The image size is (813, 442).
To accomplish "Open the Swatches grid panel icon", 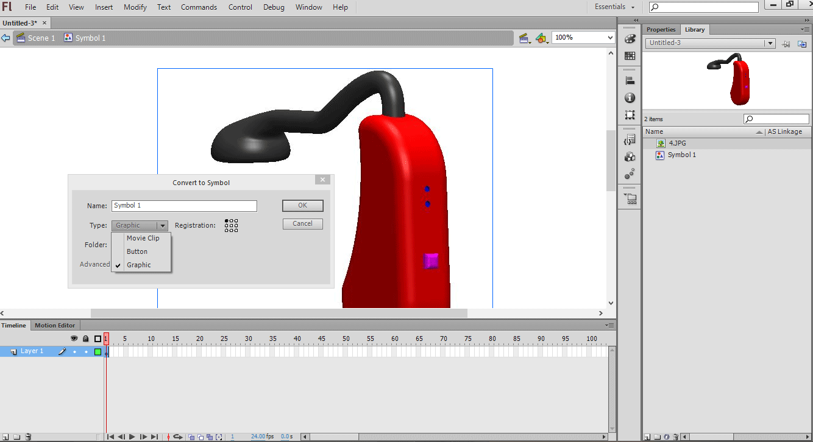I will (x=630, y=56).
